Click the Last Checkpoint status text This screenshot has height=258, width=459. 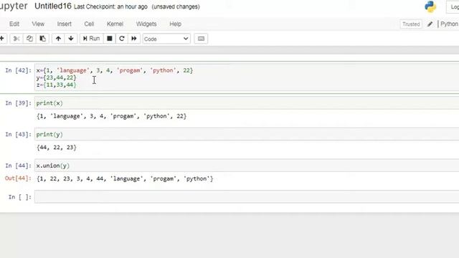point(110,6)
